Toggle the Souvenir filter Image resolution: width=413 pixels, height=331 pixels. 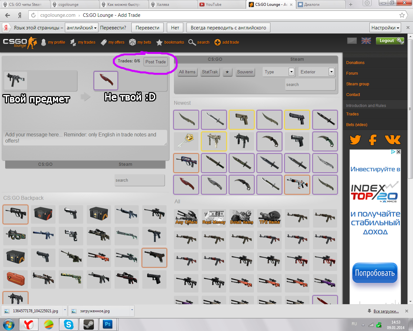click(x=245, y=72)
